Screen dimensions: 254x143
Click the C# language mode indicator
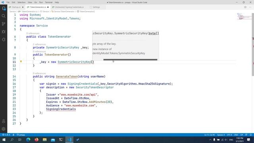tap(242, 135)
